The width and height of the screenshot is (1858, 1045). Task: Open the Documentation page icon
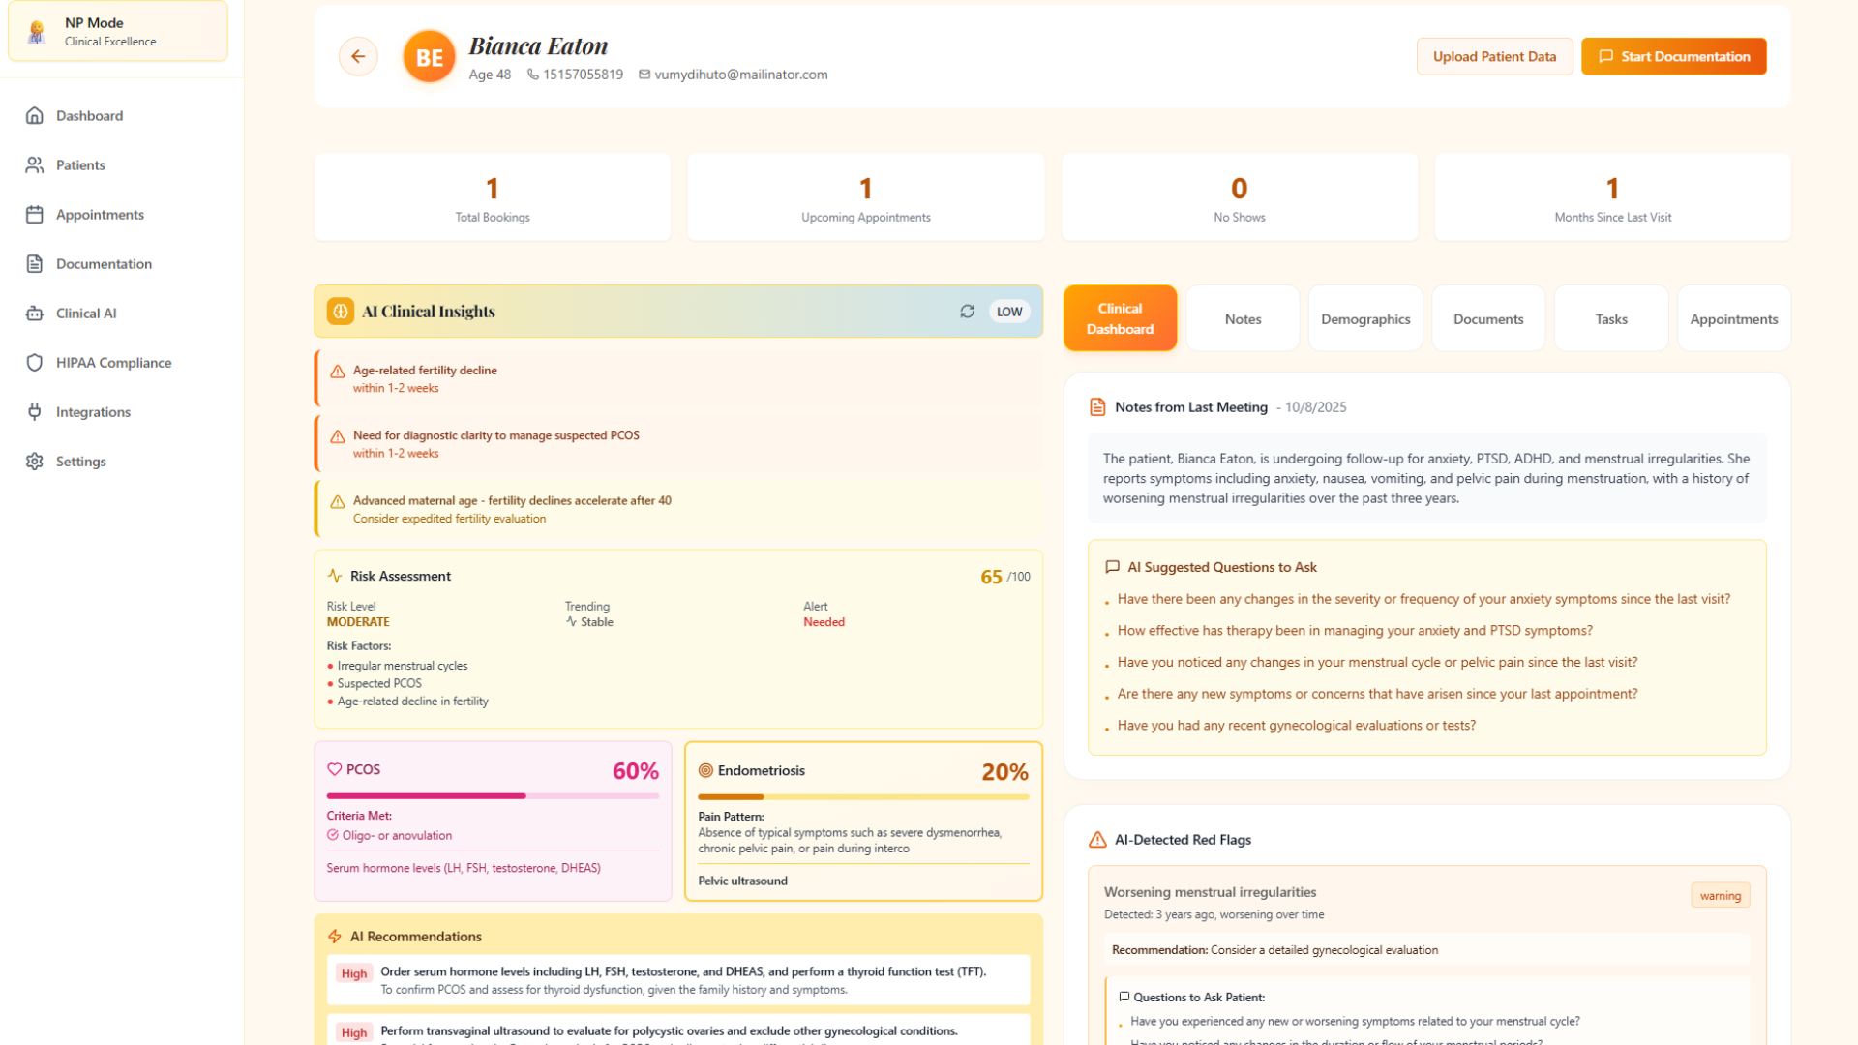click(x=35, y=263)
